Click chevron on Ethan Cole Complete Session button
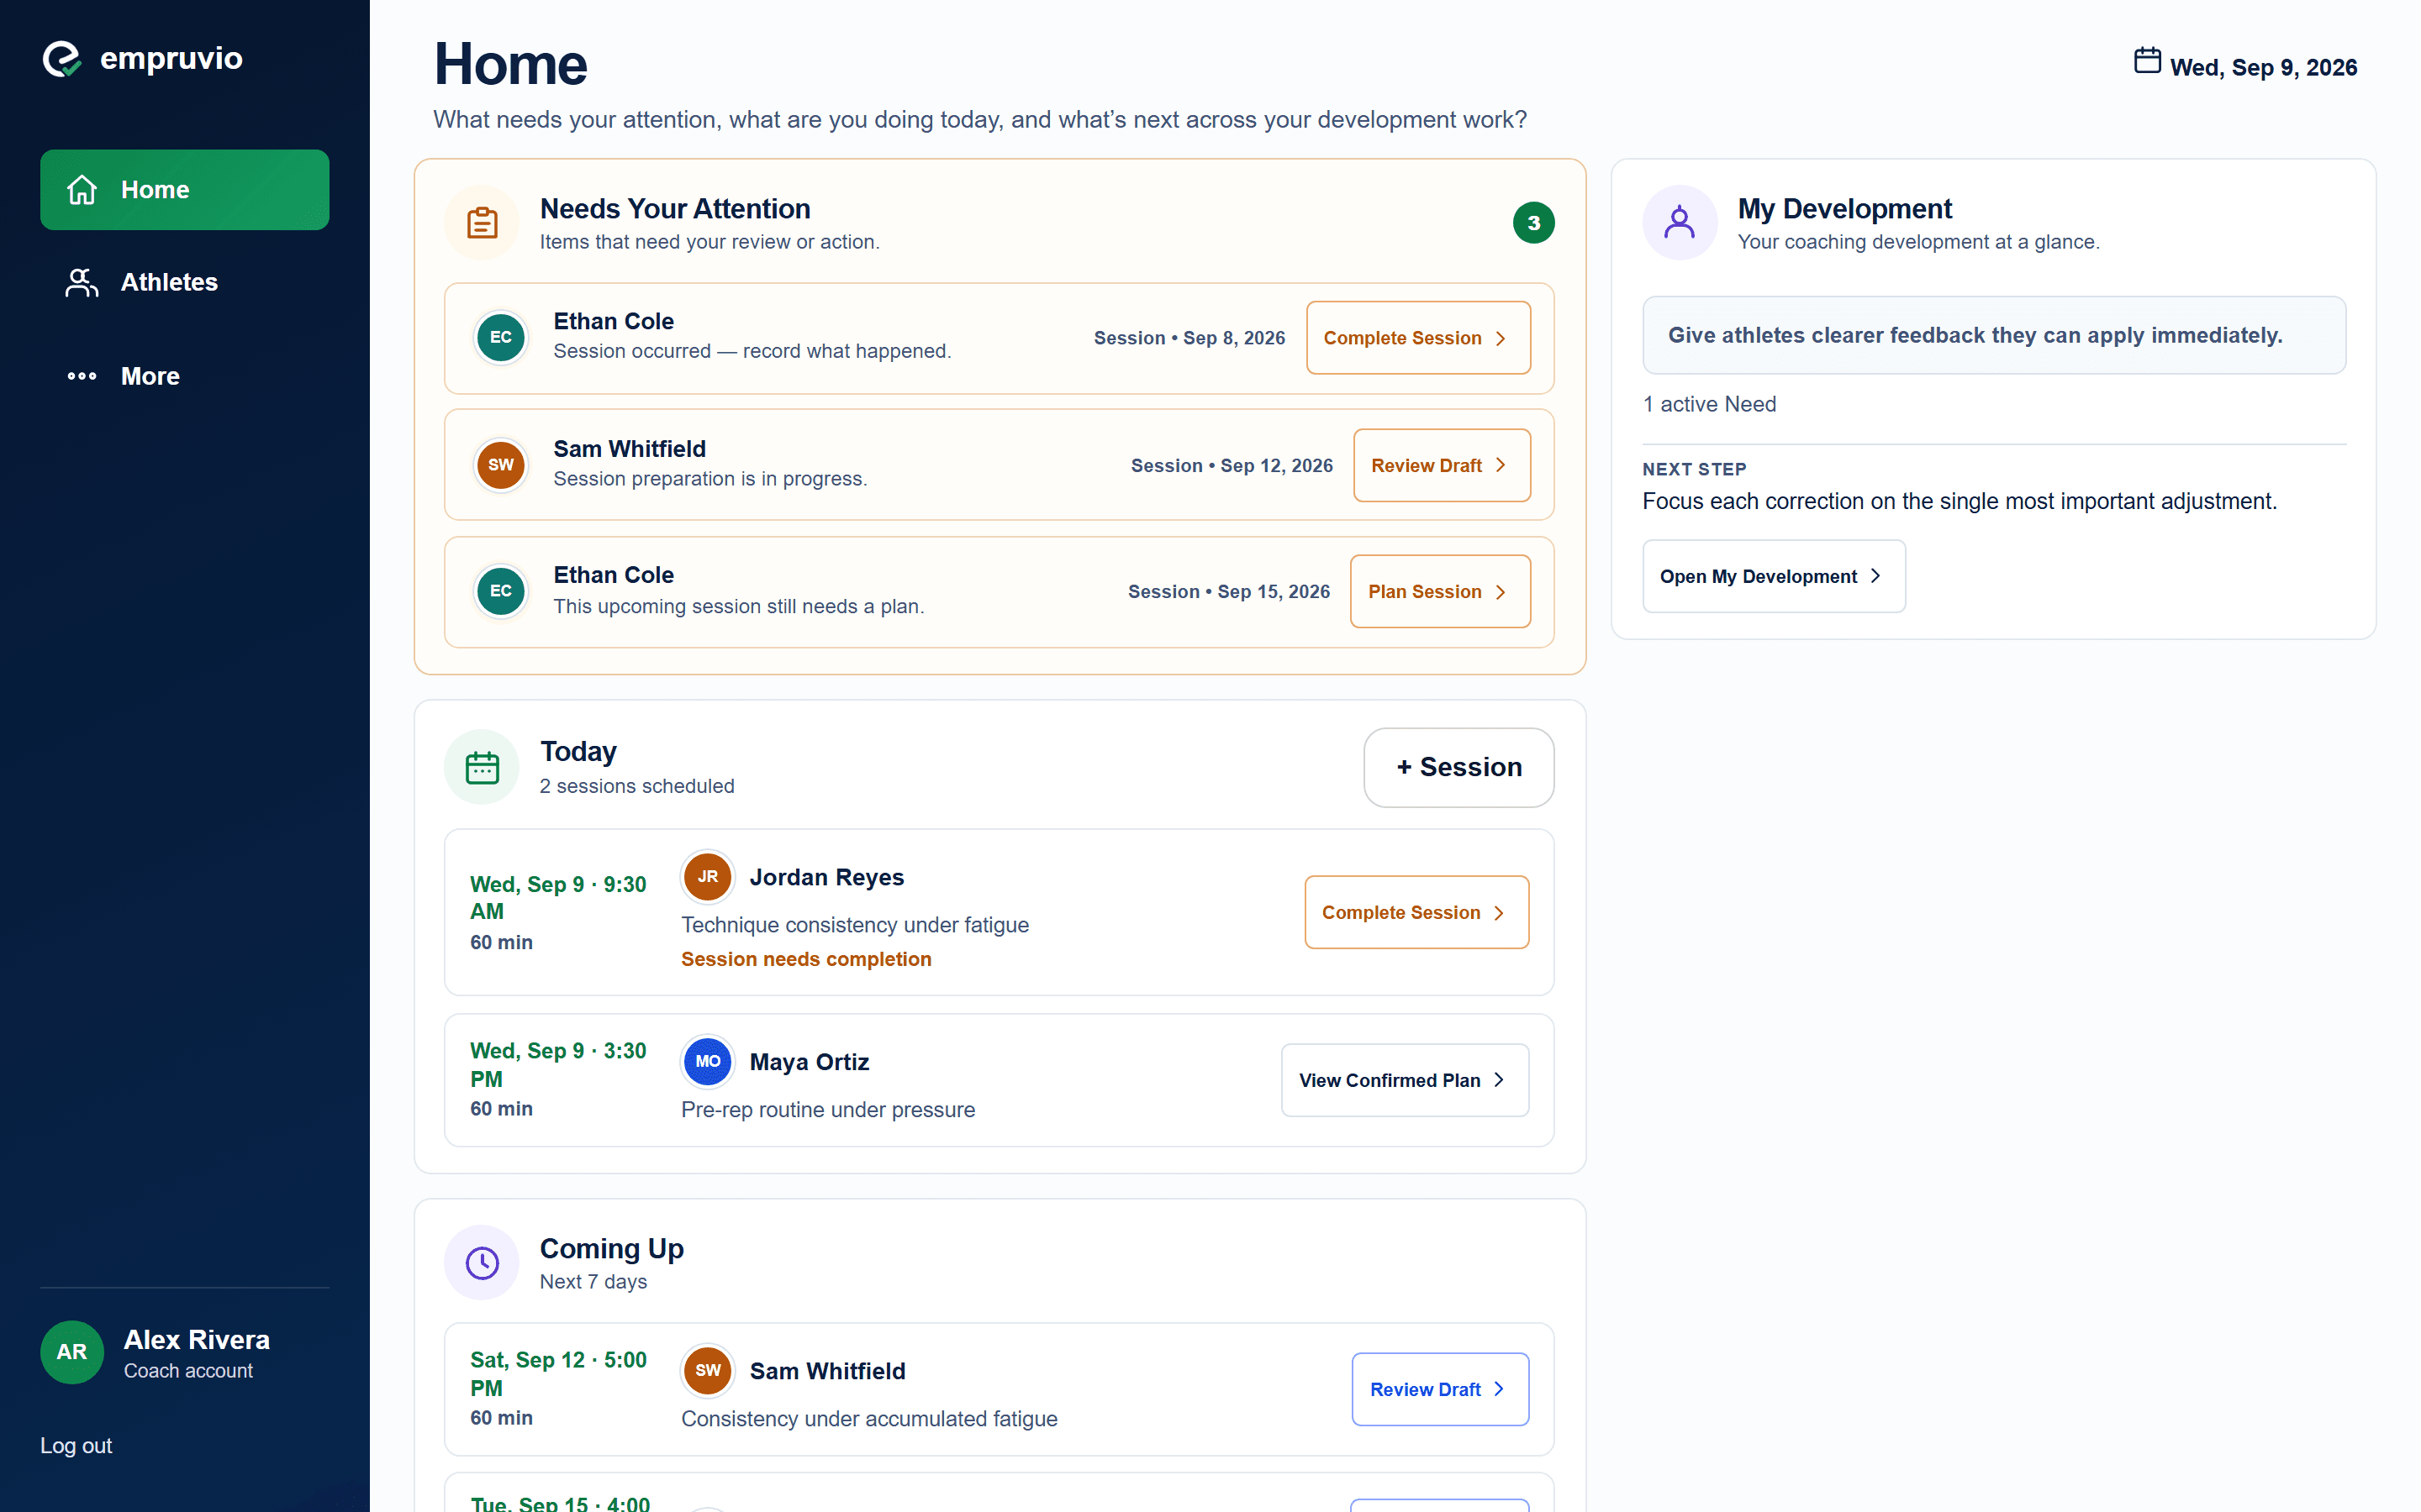Viewport: 2421px width, 1512px height. (x=1501, y=338)
